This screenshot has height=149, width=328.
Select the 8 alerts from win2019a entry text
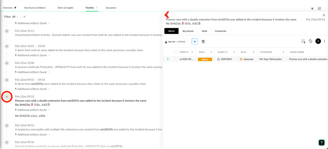pos(80,84)
